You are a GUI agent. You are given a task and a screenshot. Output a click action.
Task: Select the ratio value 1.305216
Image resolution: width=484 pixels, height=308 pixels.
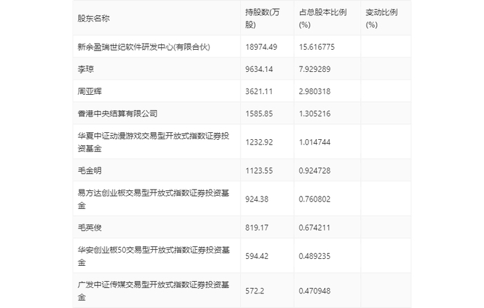pos(315,114)
